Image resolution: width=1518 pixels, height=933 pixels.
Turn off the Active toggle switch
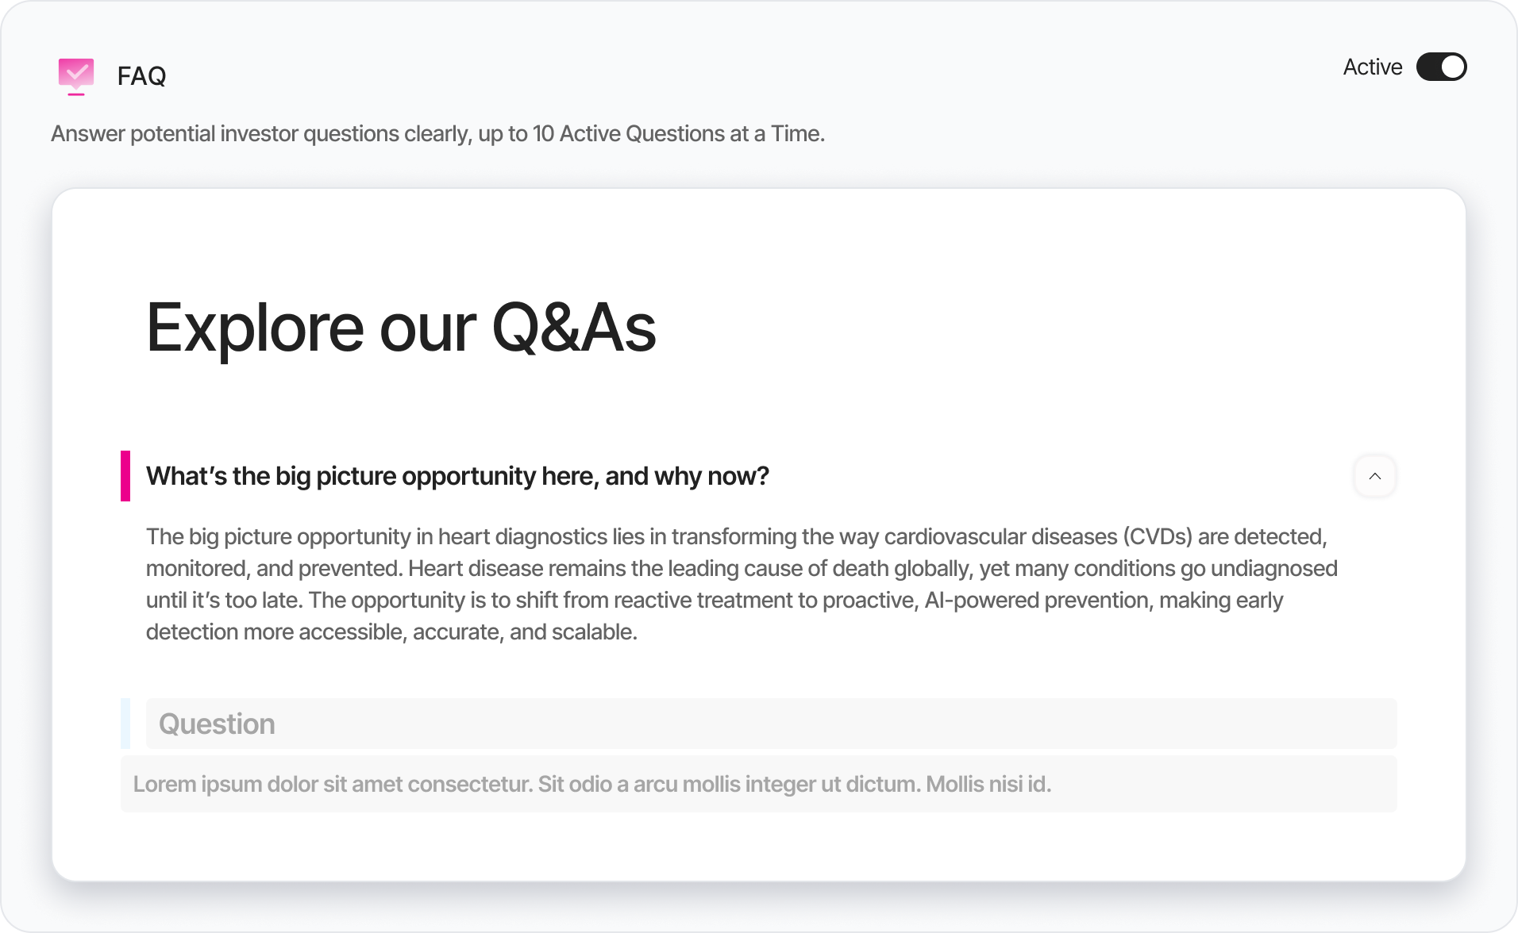(x=1441, y=67)
